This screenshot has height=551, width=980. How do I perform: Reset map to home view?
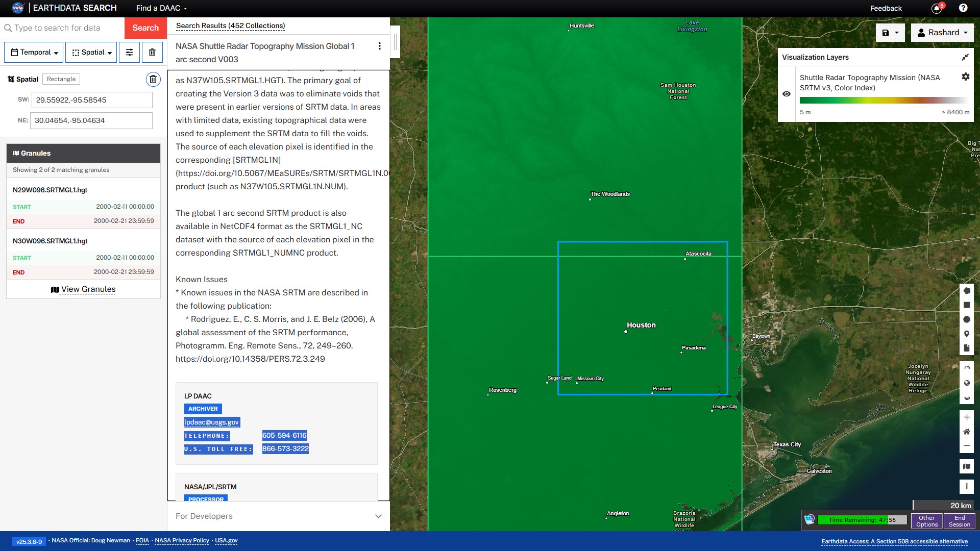[966, 432]
